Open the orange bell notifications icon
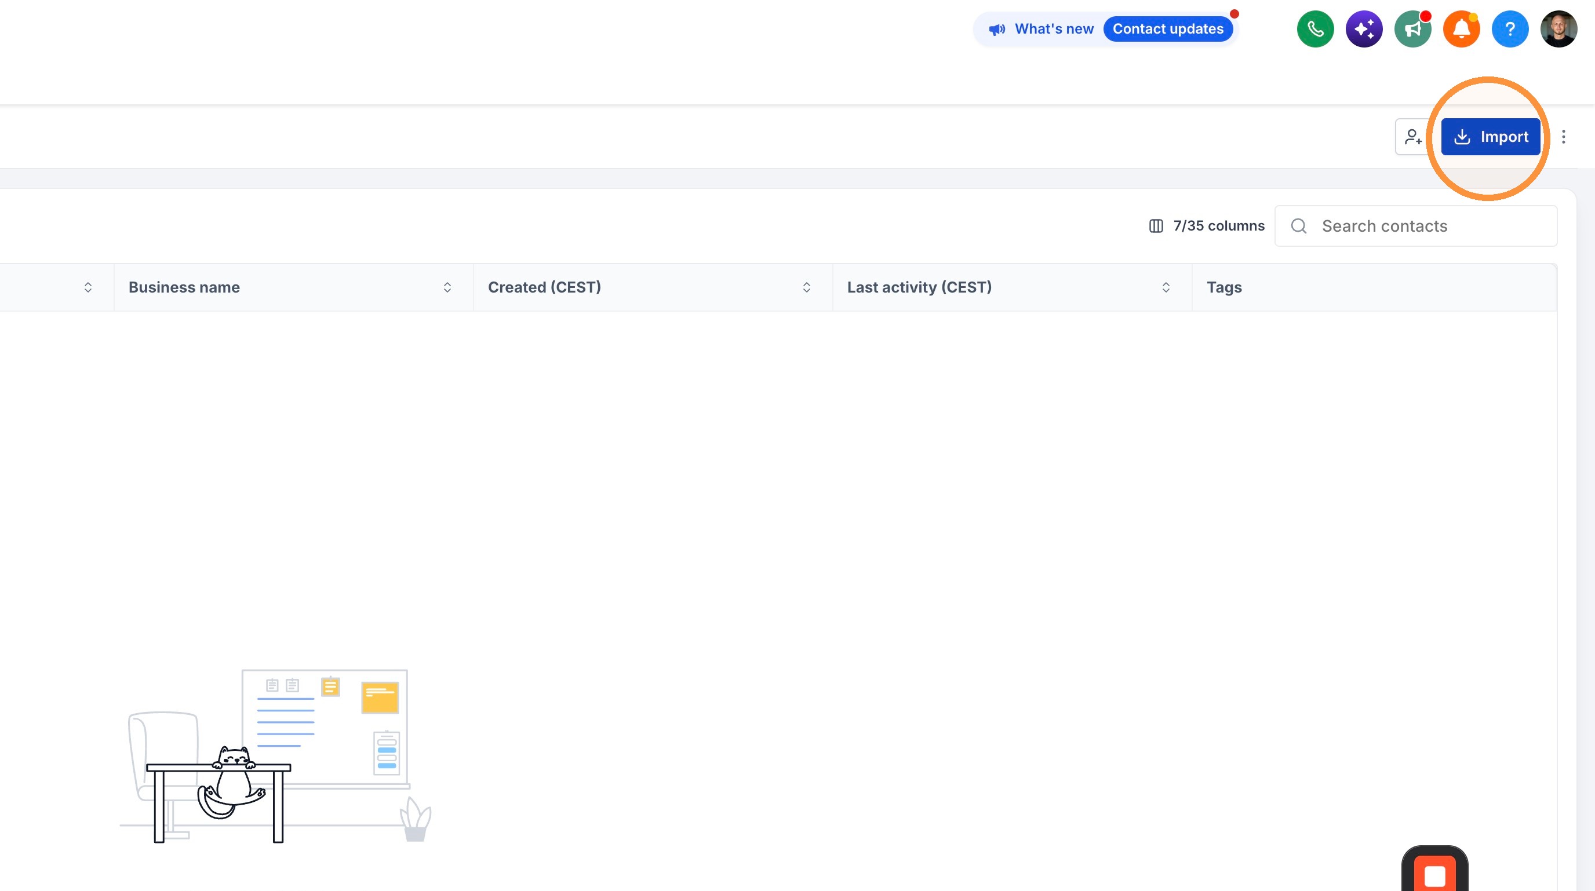This screenshot has height=891, width=1595. [x=1461, y=29]
